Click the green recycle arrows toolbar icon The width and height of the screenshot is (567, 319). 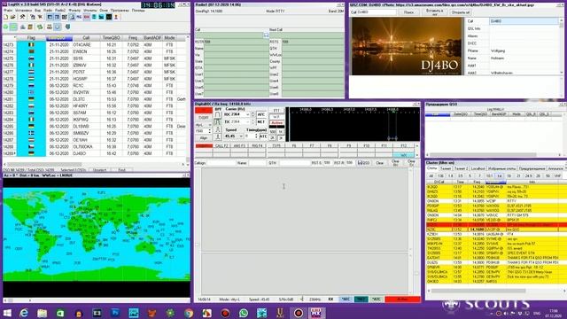tap(40, 27)
